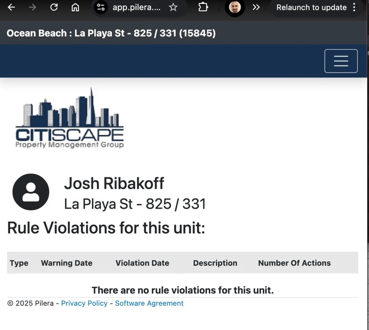Open the browser extensions puzzle icon
The height and width of the screenshot is (330, 369).
(203, 7)
